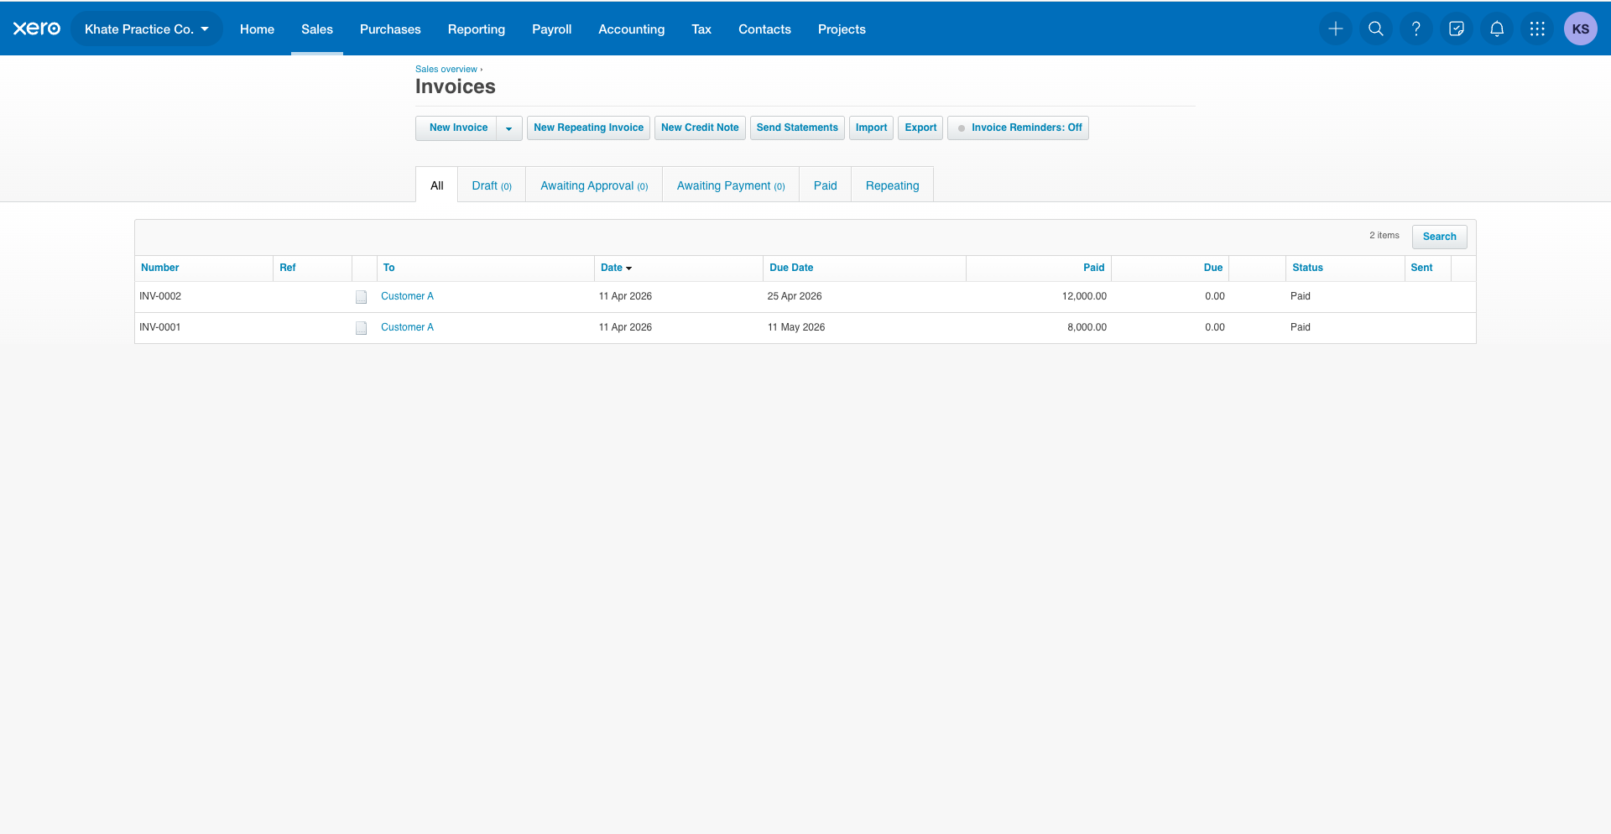Open the create new plus icon
This screenshot has width=1611, height=834.
[1336, 29]
